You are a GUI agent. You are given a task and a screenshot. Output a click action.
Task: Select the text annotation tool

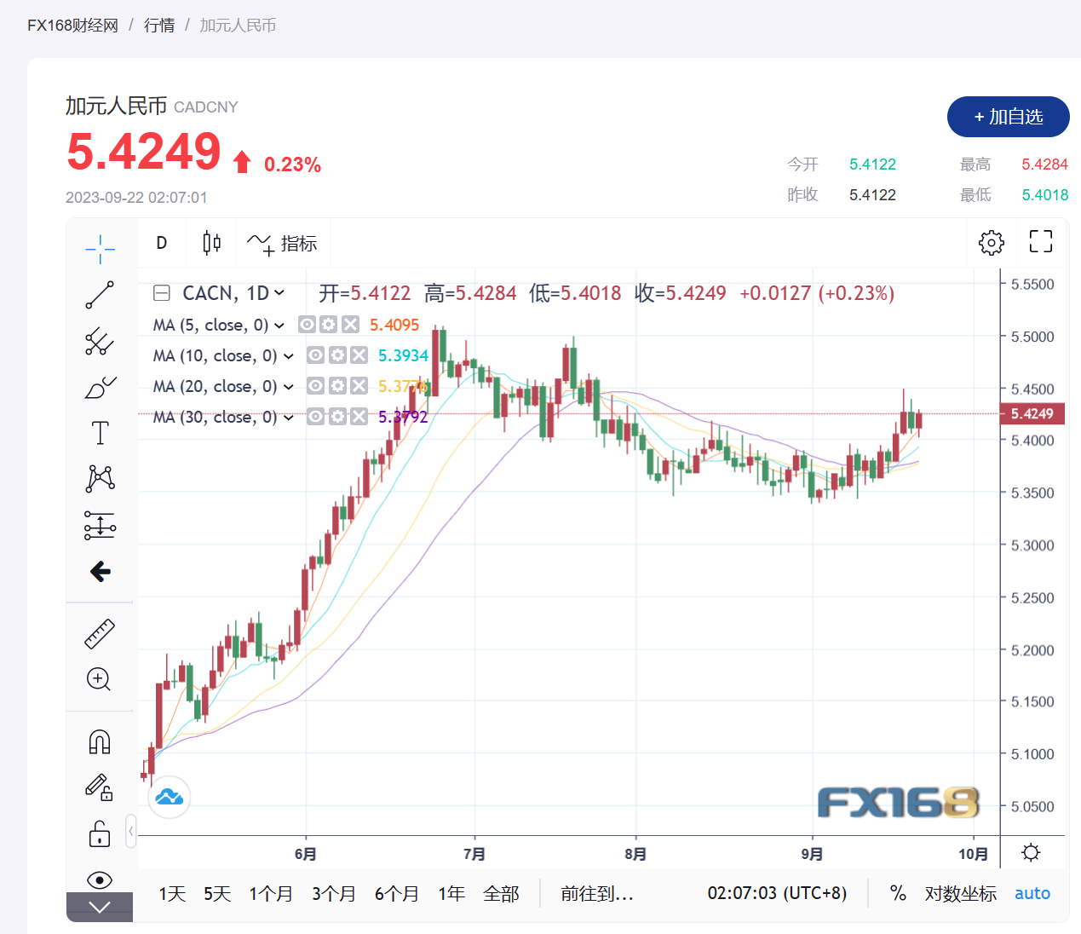[x=100, y=433]
